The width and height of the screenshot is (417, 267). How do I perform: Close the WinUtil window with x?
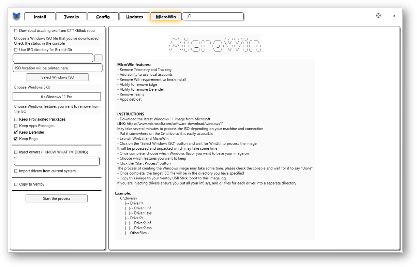(x=394, y=16)
